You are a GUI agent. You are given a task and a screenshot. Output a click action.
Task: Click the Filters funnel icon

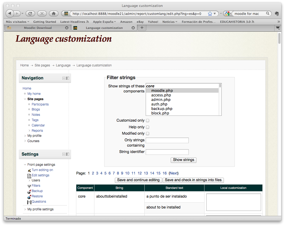[29, 186]
